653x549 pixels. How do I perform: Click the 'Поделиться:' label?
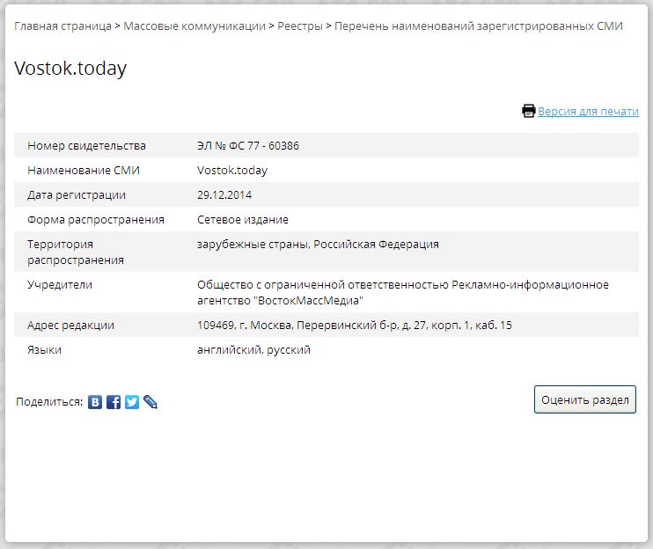pyautogui.click(x=49, y=402)
